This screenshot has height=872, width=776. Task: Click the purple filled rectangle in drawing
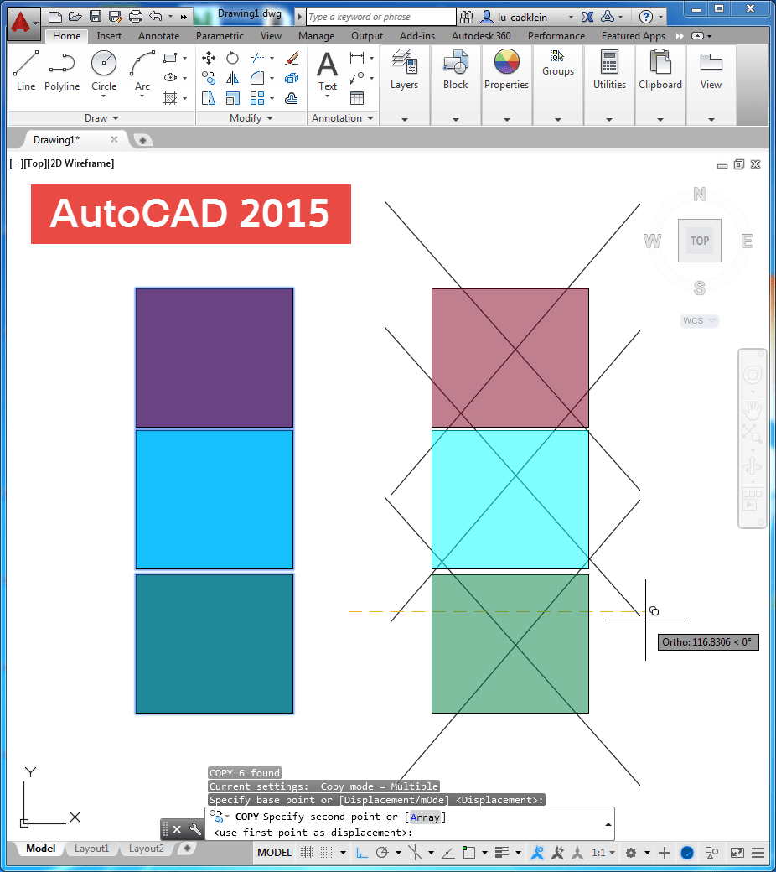pyautogui.click(x=215, y=357)
